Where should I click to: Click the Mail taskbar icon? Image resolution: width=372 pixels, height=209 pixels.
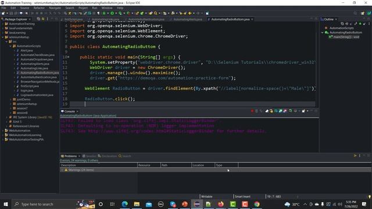pos(149,204)
